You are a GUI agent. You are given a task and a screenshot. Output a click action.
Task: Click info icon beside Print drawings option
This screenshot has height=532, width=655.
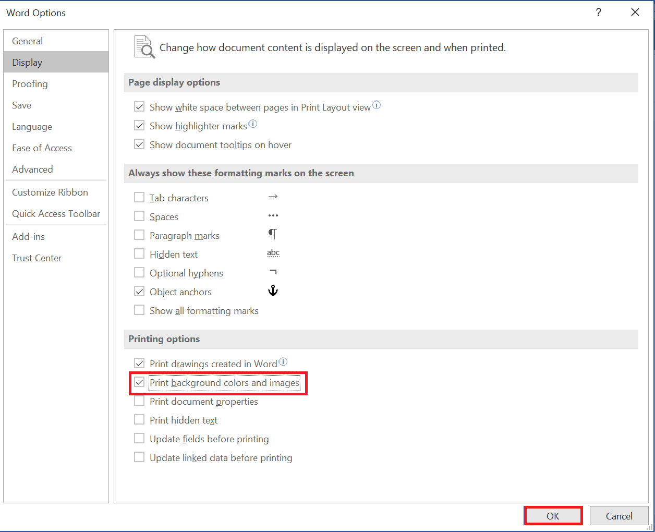pos(283,362)
